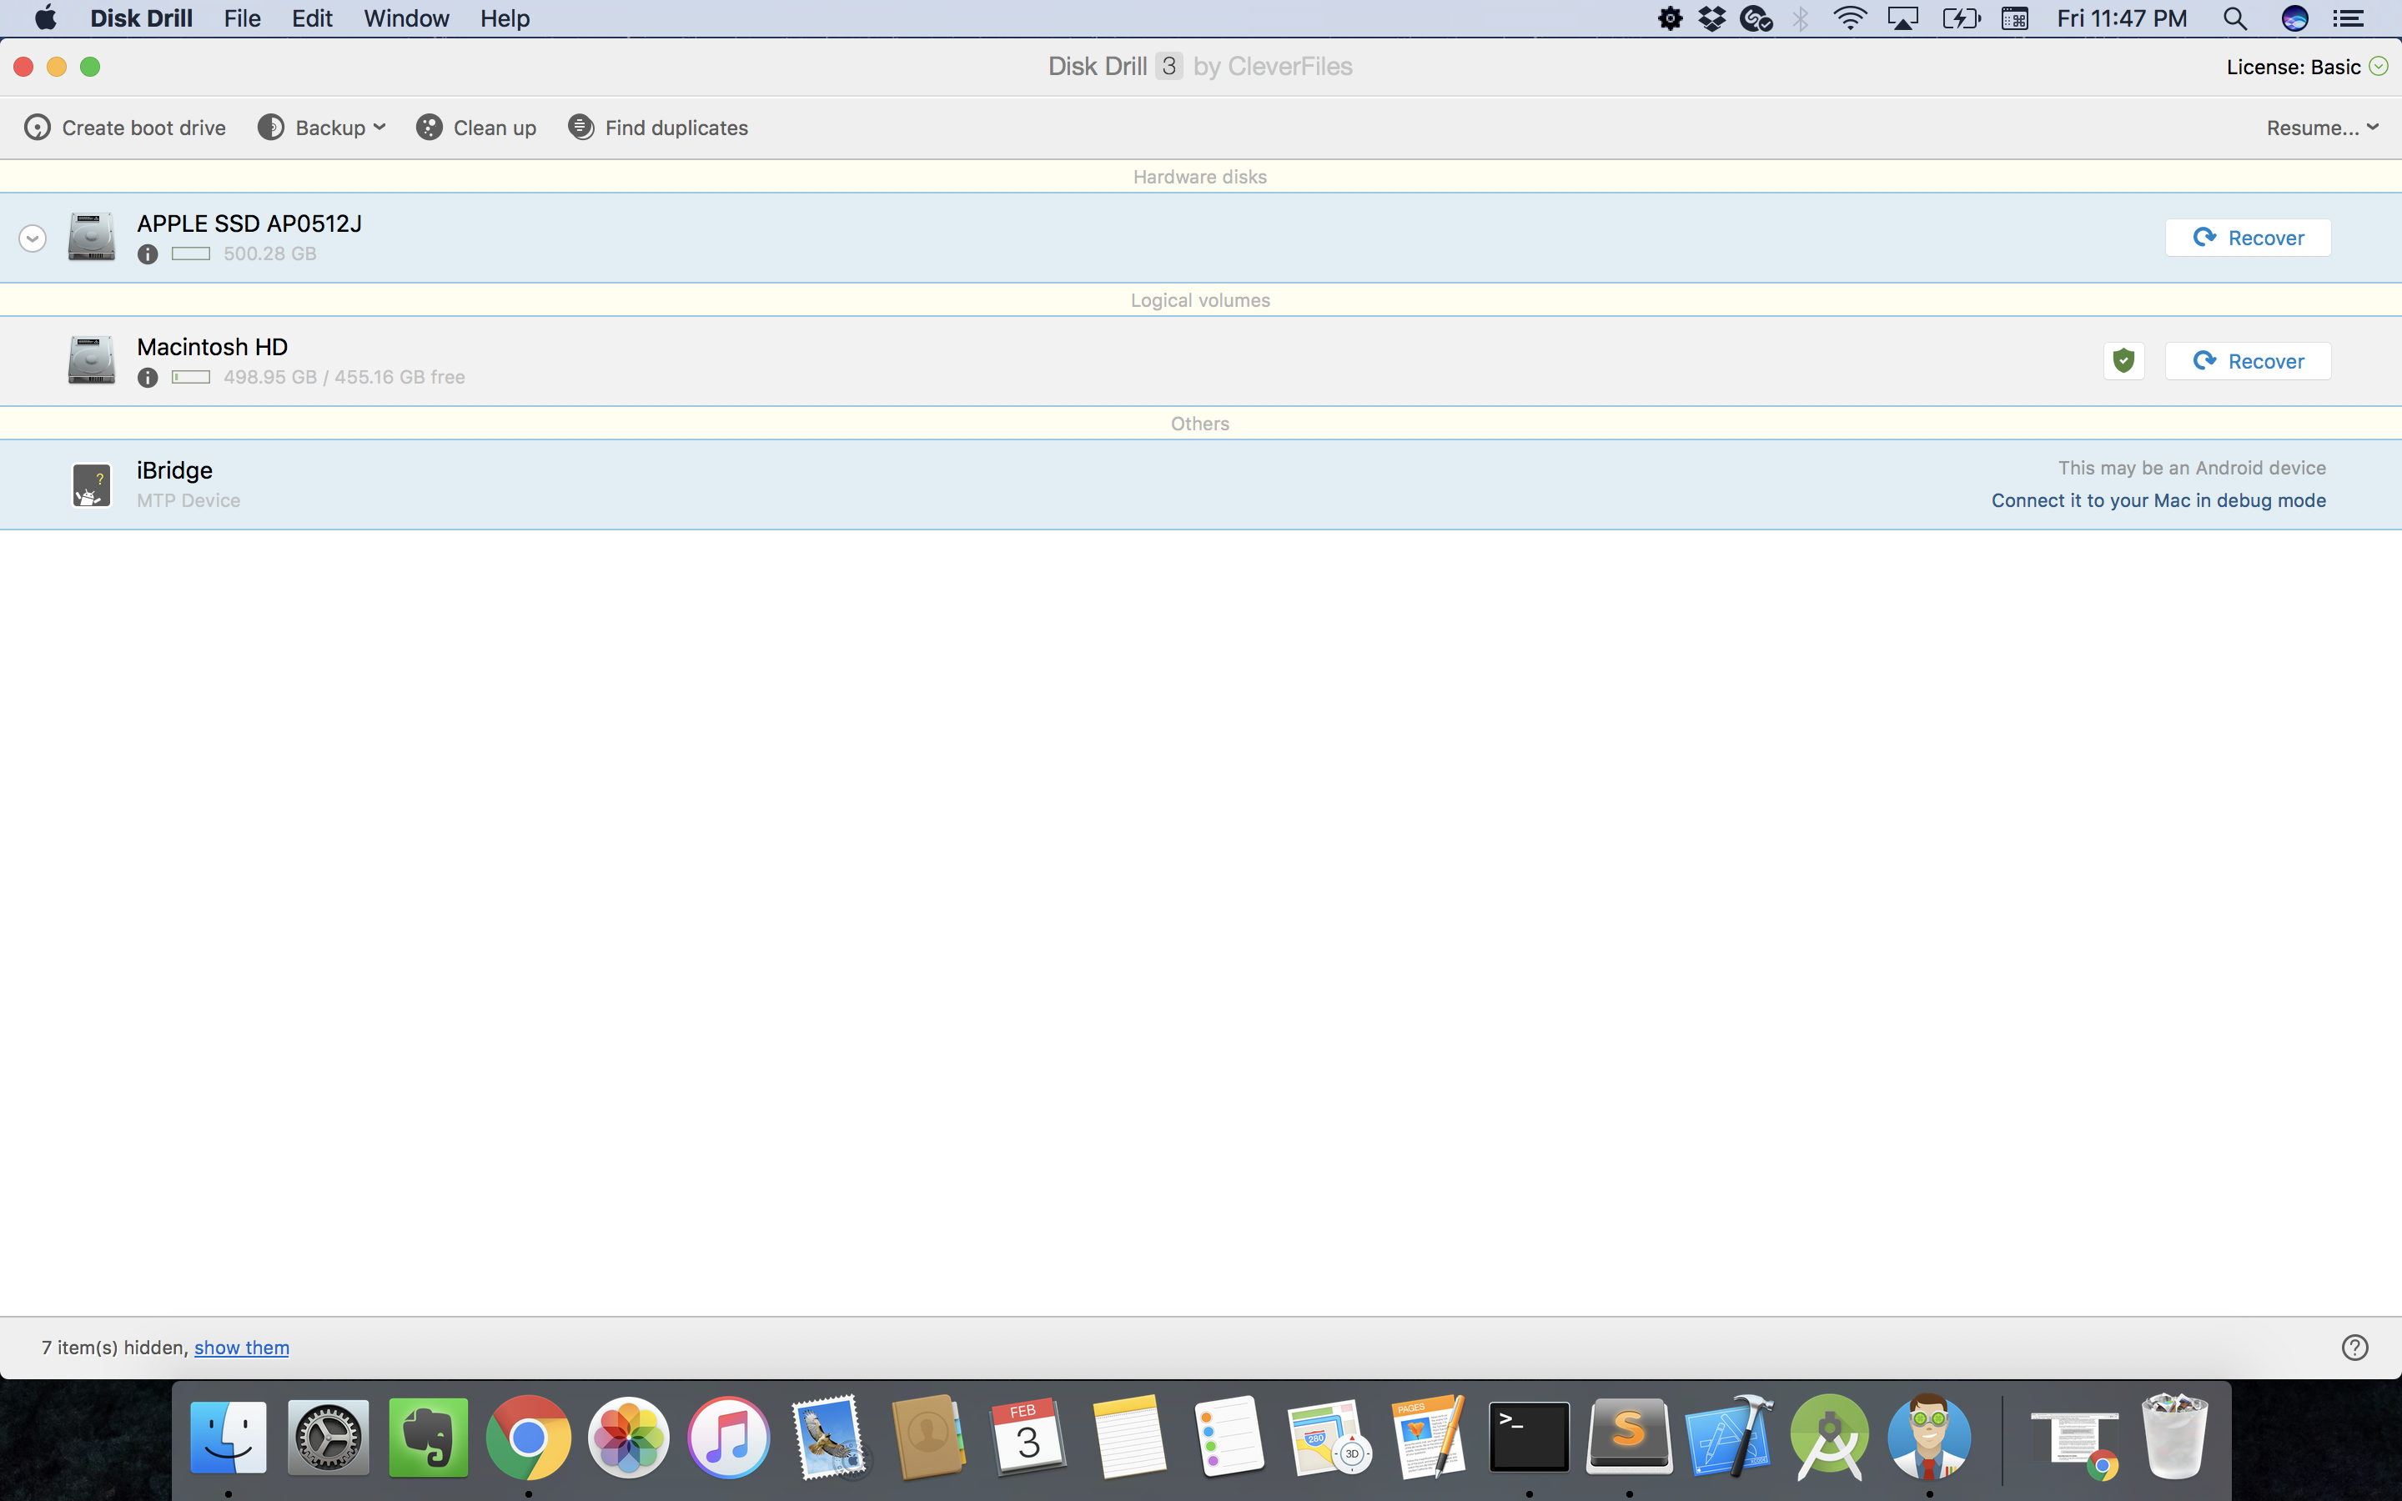The width and height of the screenshot is (2402, 1501).
Task: Click the battery charging status icon
Action: pos(1960,18)
